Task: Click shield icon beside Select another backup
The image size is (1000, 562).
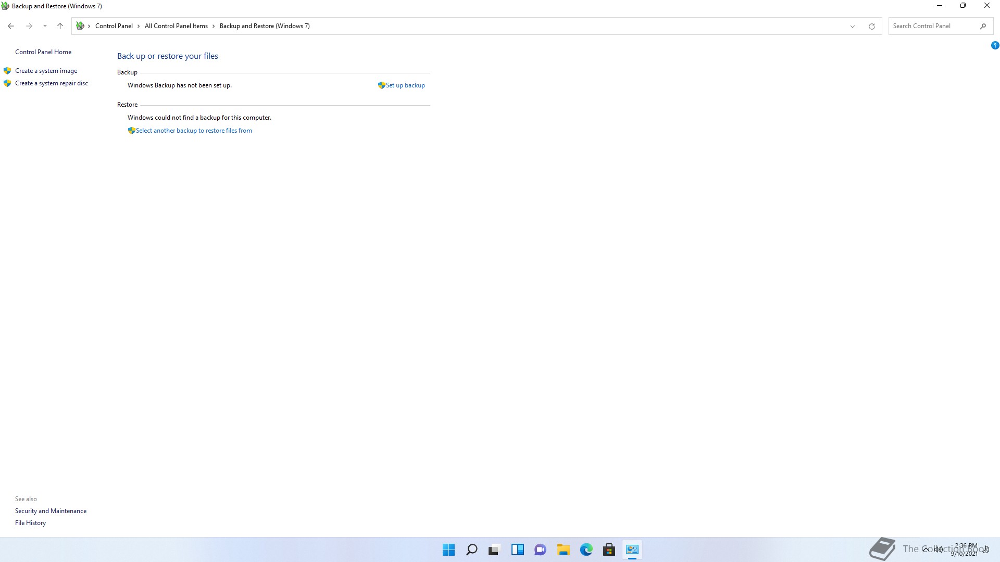Action: (132, 131)
